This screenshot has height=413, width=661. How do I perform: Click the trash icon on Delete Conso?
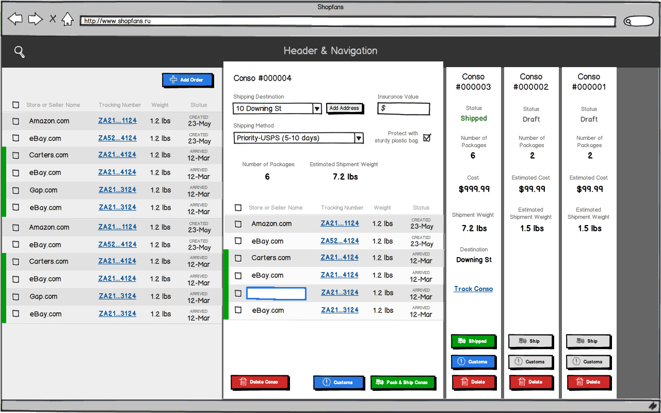[243, 382]
